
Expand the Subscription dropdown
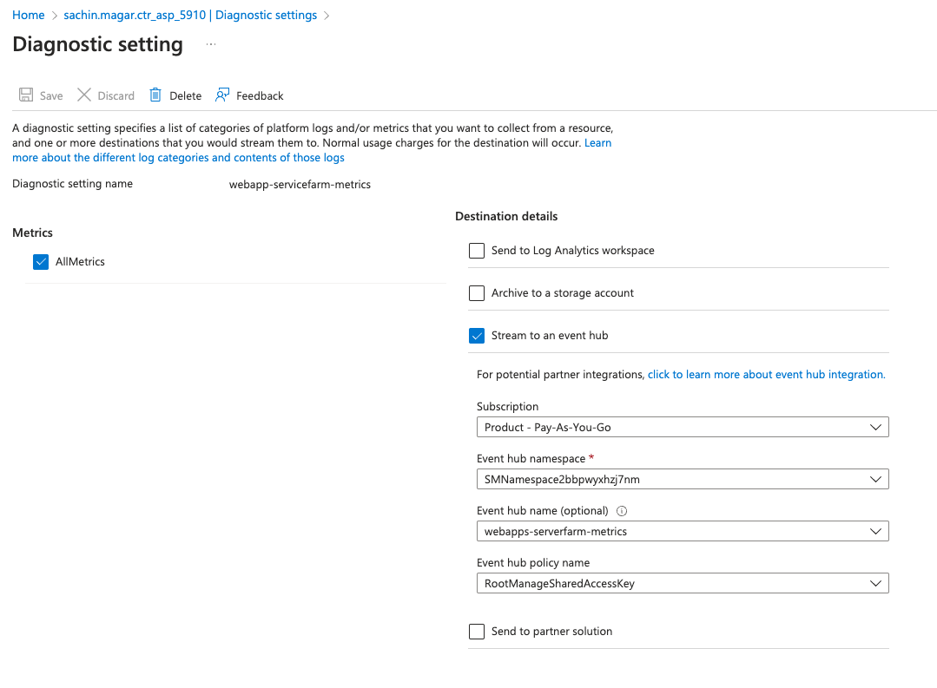pyautogui.click(x=682, y=428)
